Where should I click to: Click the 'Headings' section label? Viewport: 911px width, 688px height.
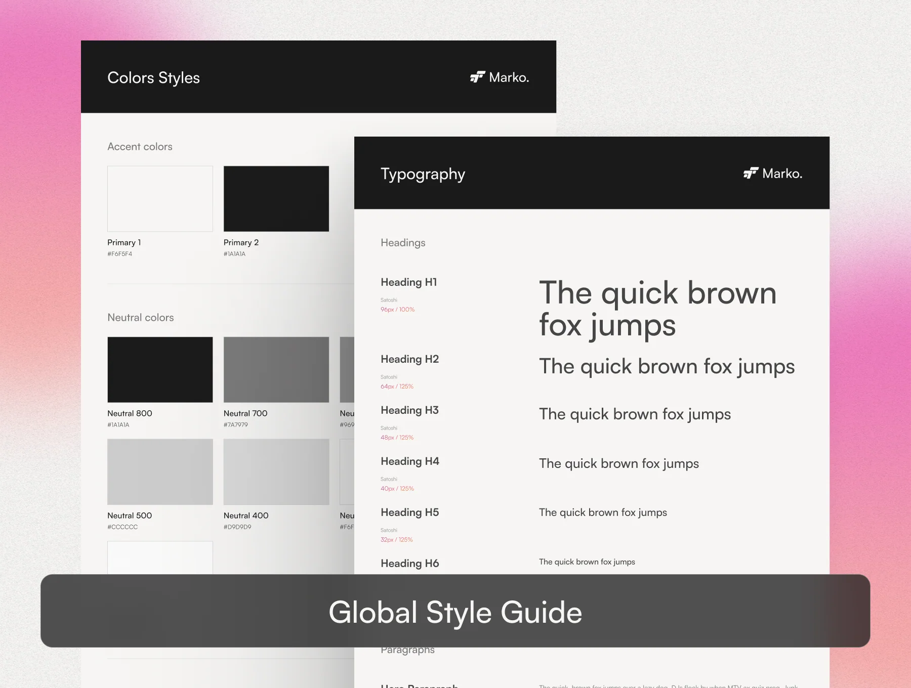(403, 243)
